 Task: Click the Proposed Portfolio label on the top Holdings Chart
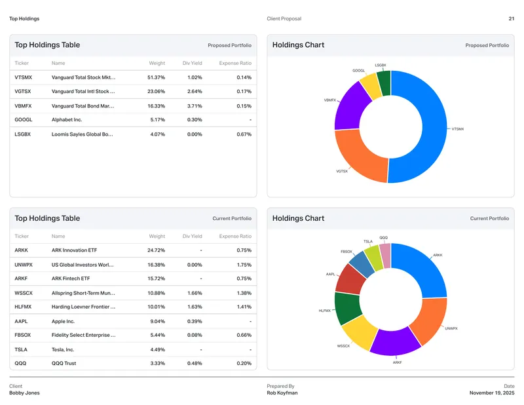(x=487, y=45)
